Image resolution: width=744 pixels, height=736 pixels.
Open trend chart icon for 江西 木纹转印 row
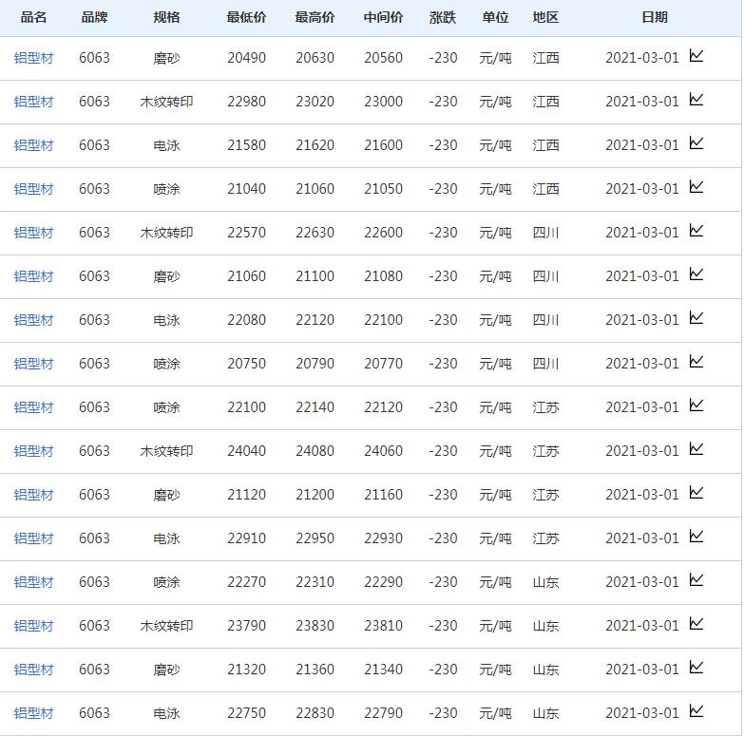pos(696,100)
